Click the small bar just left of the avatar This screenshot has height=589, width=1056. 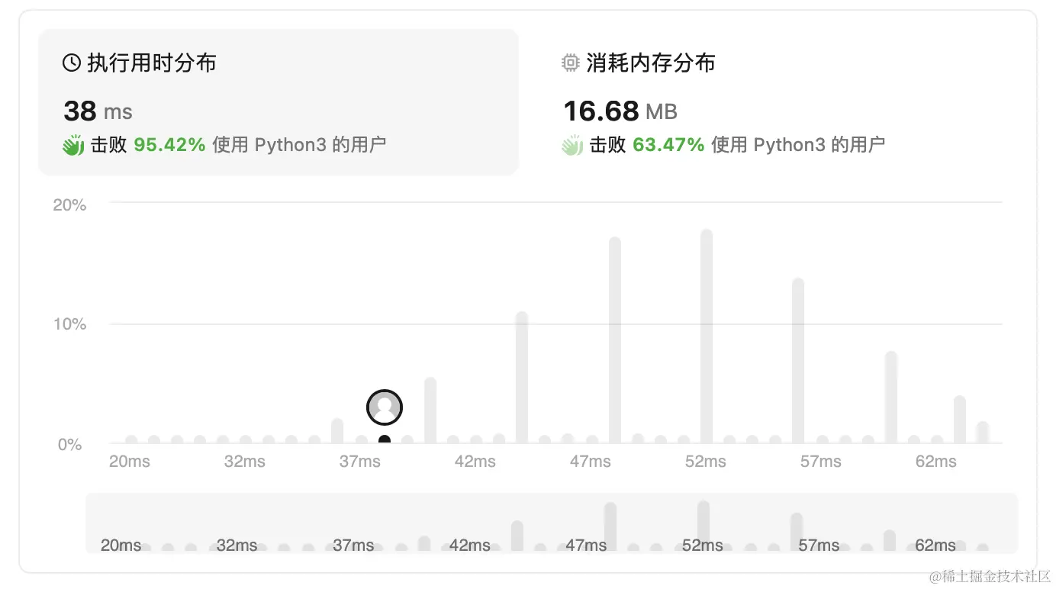coord(337,431)
